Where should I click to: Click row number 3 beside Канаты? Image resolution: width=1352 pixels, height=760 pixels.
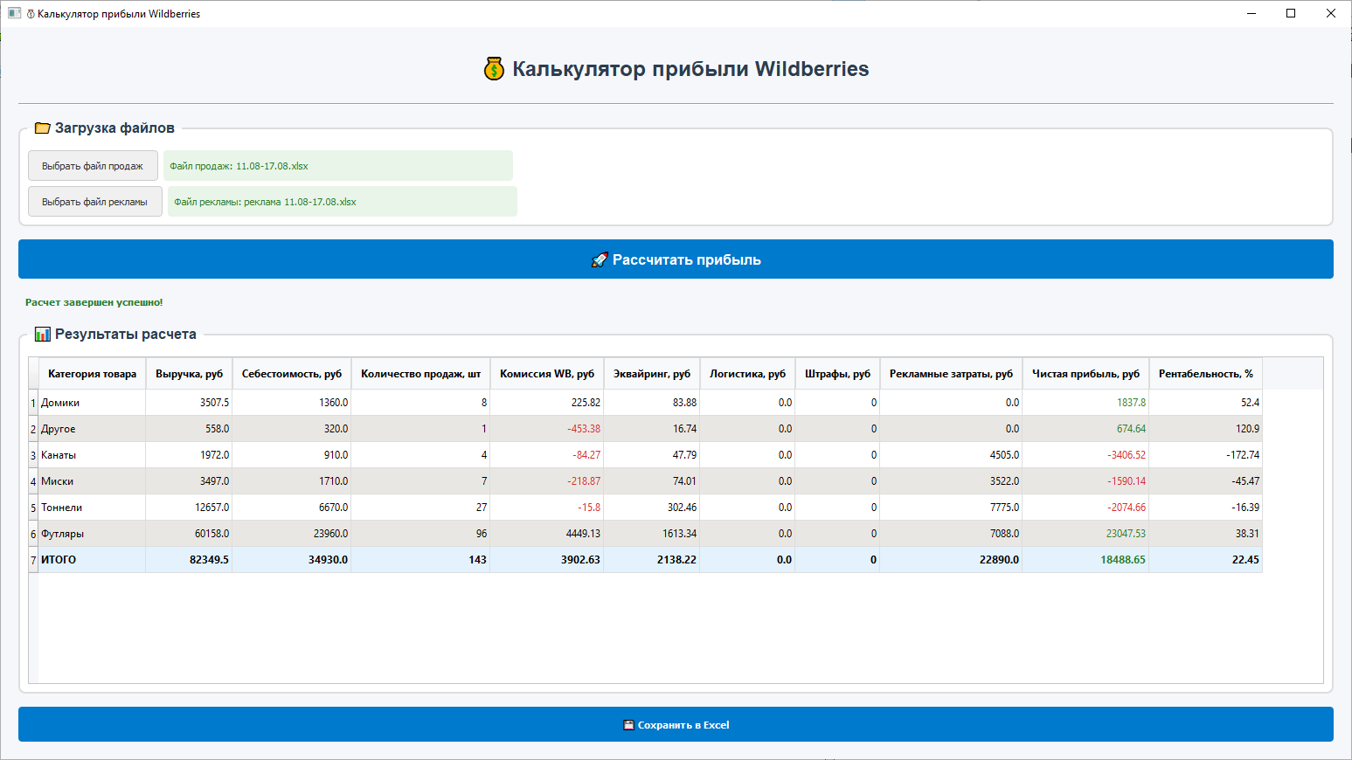32,454
